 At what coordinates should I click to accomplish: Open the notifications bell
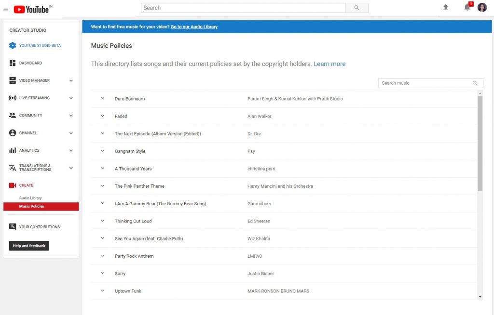(467, 7)
